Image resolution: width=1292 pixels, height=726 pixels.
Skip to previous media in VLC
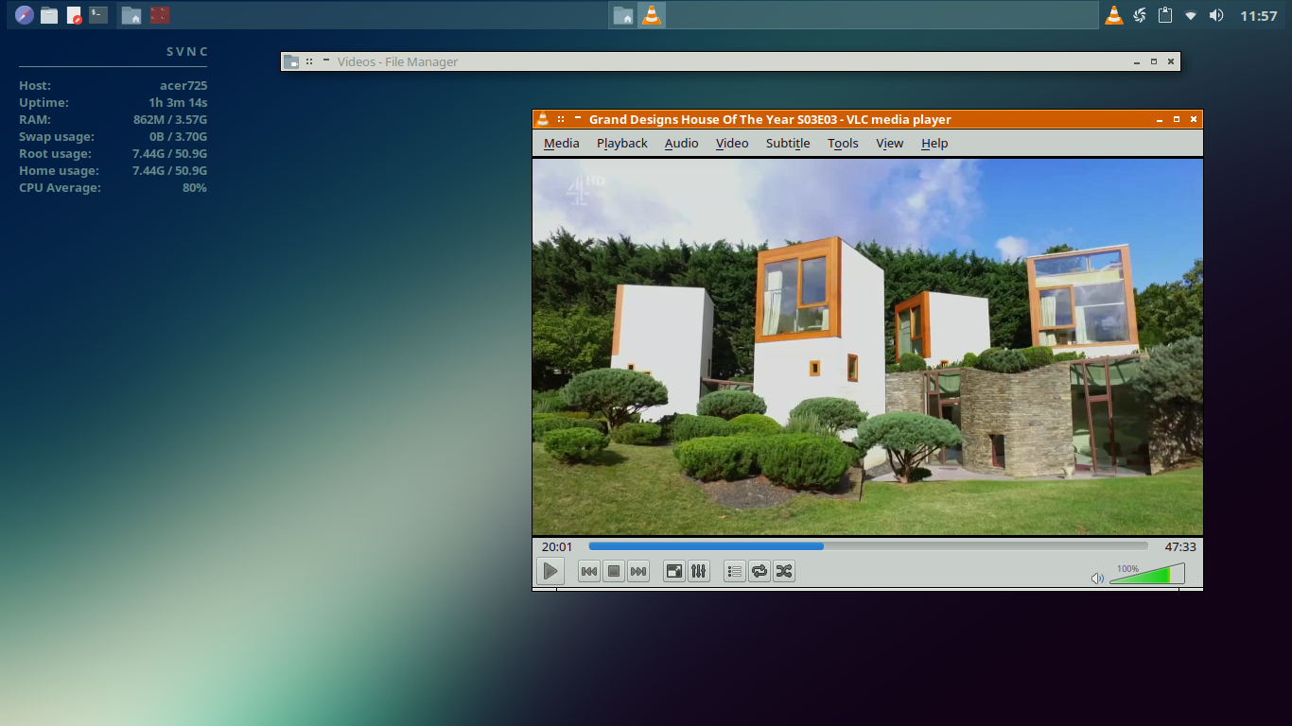click(x=589, y=571)
